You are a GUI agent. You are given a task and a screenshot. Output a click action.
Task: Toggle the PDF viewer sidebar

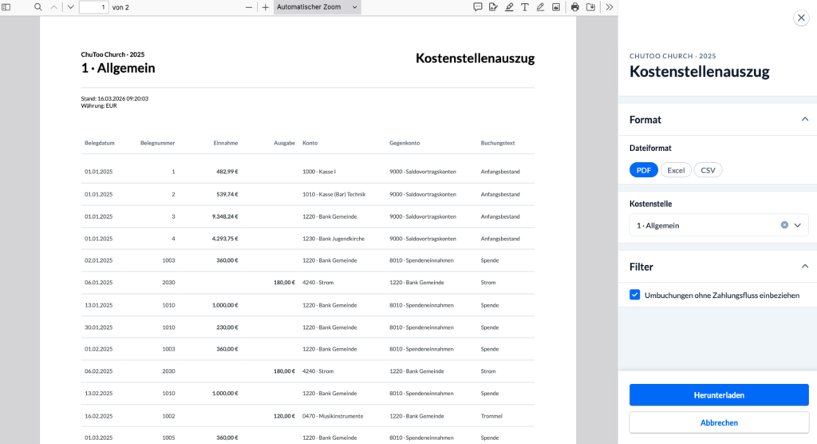tap(6, 7)
